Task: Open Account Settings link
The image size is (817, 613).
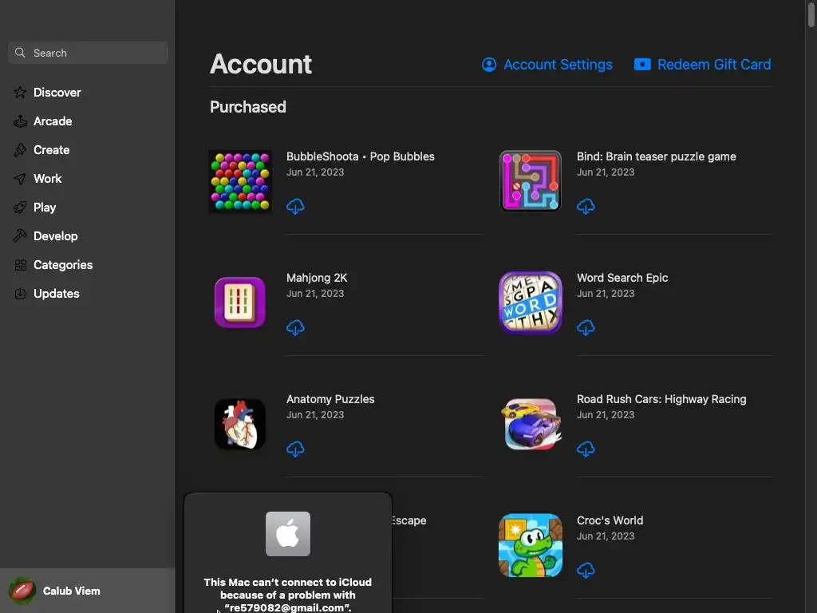Action: (x=547, y=65)
